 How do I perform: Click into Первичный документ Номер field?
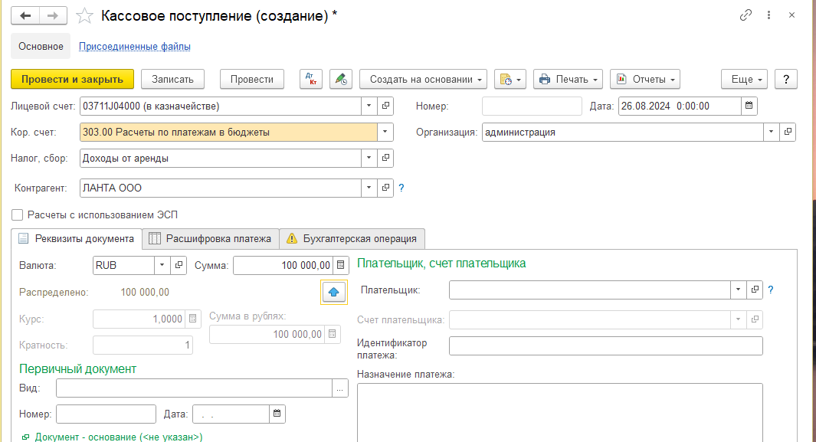pyautogui.click(x=106, y=414)
